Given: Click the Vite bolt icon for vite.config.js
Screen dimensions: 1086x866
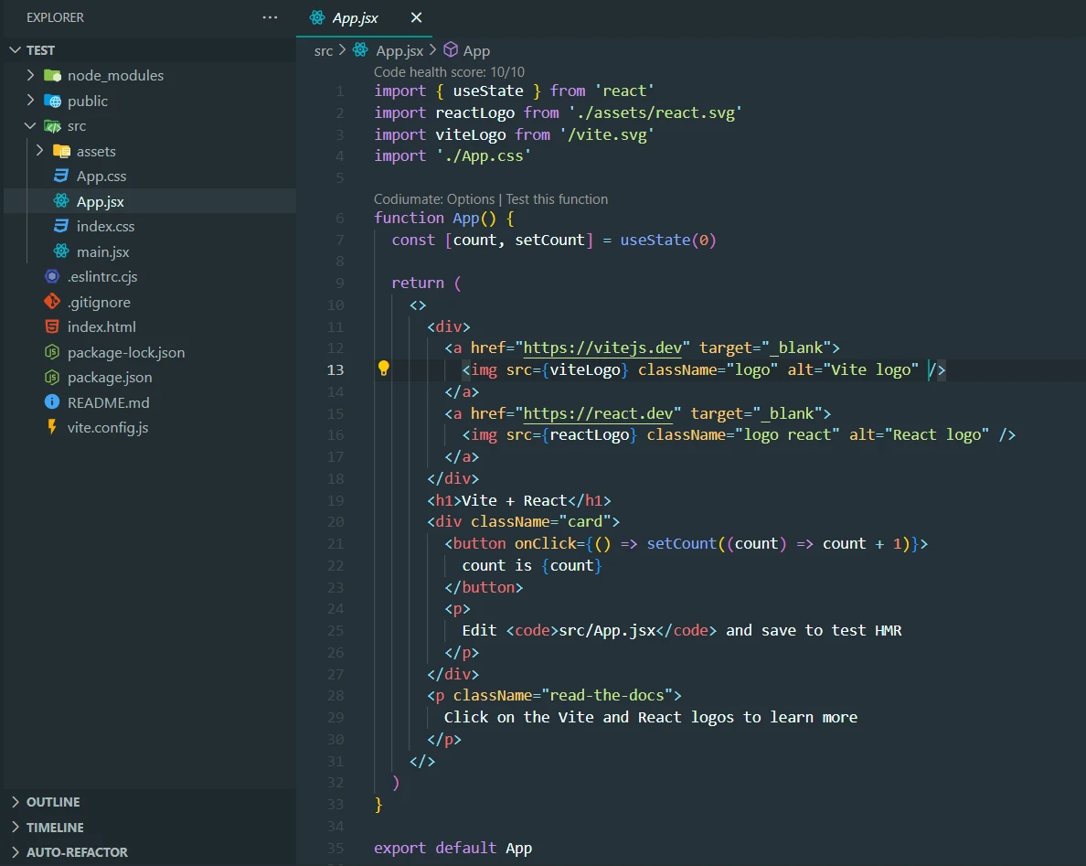Looking at the screenshot, I should pyautogui.click(x=52, y=427).
